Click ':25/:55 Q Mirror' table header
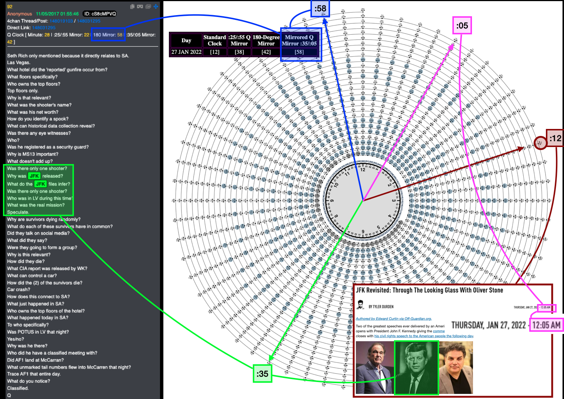The width and height of the screenshot is (564, 399). 239,40
